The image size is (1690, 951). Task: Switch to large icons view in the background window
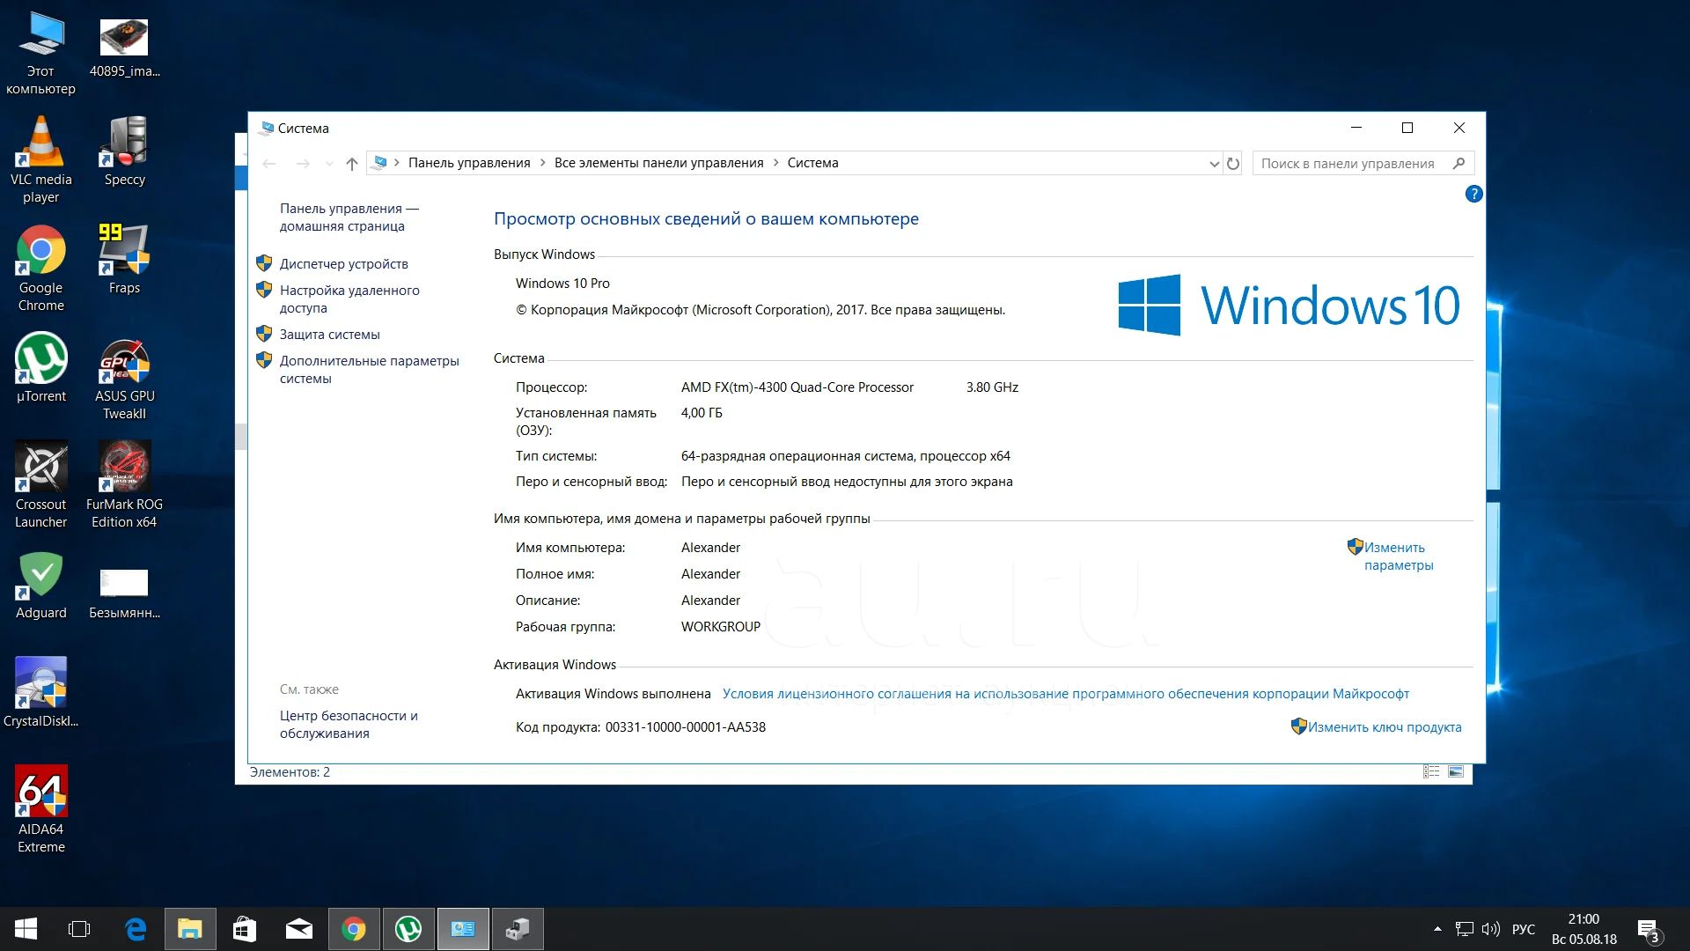click(1456, 771)
